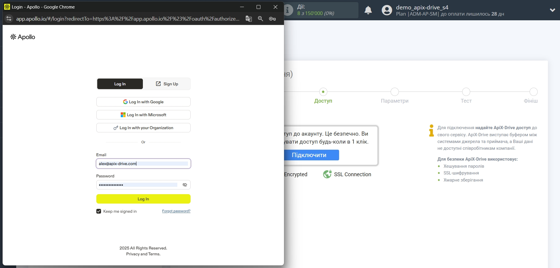Open the passwords key icon in the address bar
560x268 pixels.
point(272,19)
